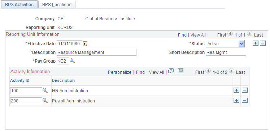Open lookup for Activity ID 100
This screenshot has height=131, width=270.
[45, 90]
